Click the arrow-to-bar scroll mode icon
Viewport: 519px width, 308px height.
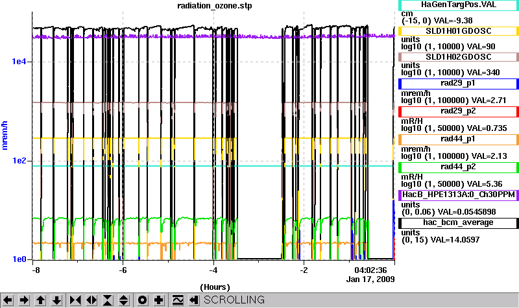[194, 300]
